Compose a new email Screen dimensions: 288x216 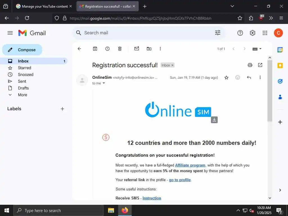pos(22,50)
